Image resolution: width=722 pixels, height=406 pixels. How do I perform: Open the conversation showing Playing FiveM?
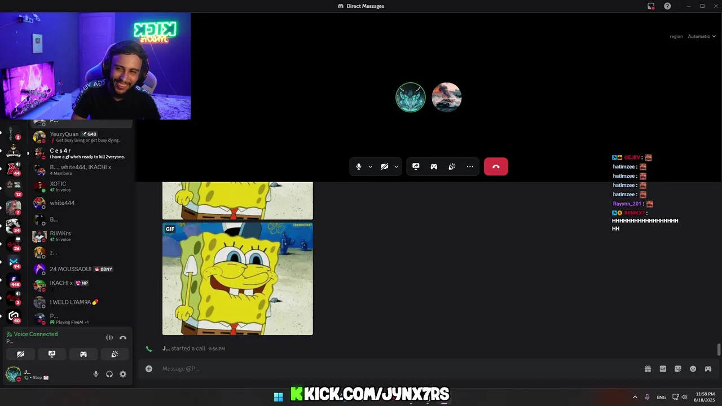click(x=81, y=319)
